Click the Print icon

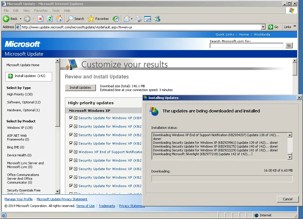coord(138,19)
